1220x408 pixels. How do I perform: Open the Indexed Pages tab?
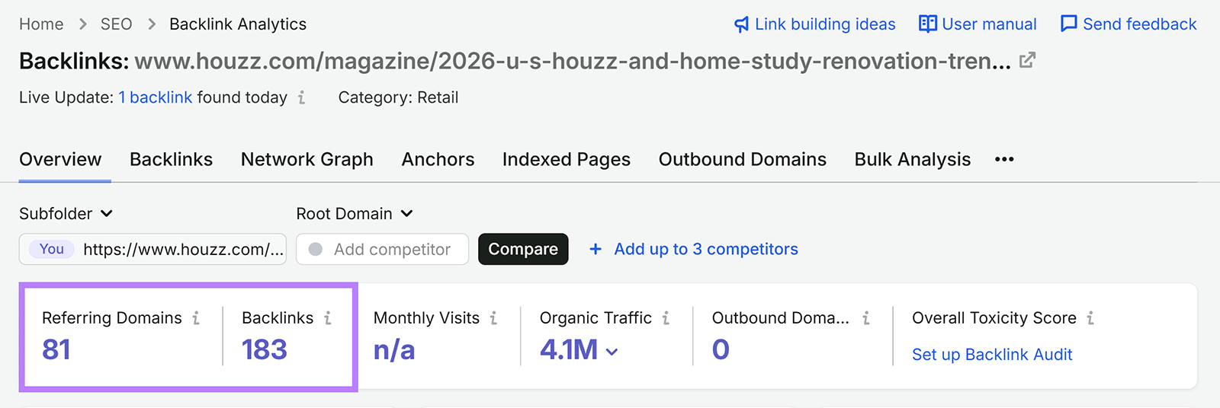(567, 159)
